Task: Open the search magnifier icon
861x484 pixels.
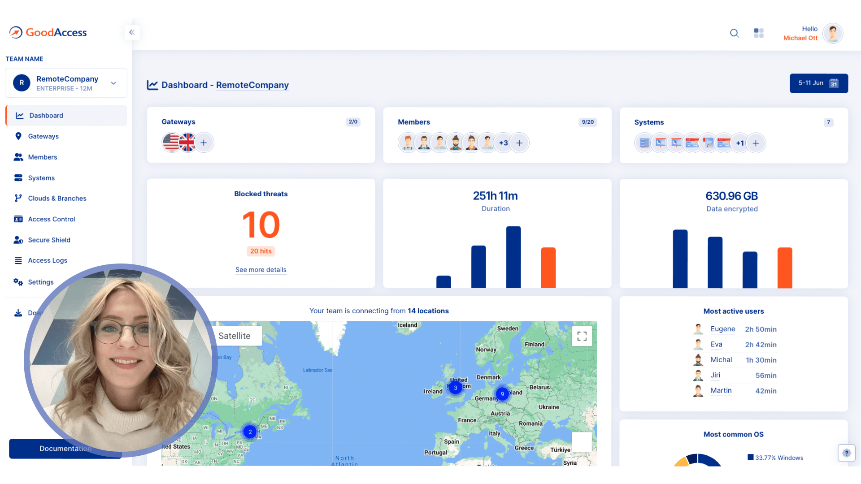Action: pyautogui.click(x=735, y=33)
